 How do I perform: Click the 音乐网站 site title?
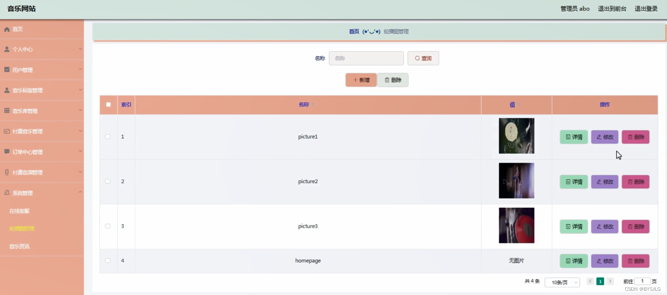22,9
